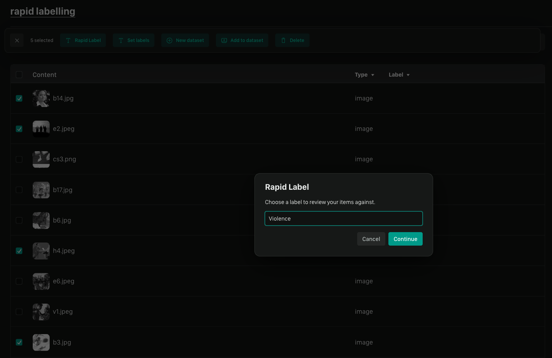Click the image type cell for b3.jpg

(x=364, y=342)
